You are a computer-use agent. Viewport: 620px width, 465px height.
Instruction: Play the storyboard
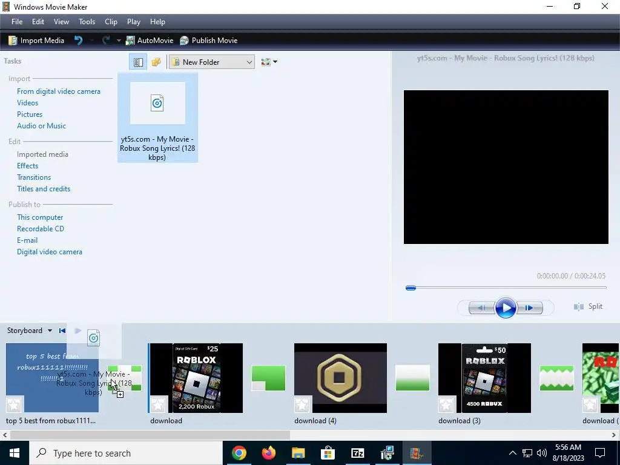[x=78, y=331]
